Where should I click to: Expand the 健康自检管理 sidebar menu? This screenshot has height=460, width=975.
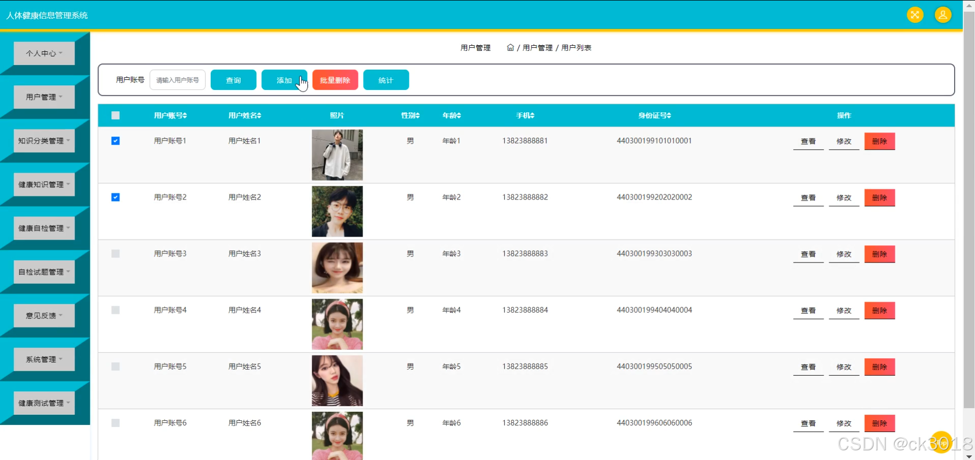coord(44,228)
